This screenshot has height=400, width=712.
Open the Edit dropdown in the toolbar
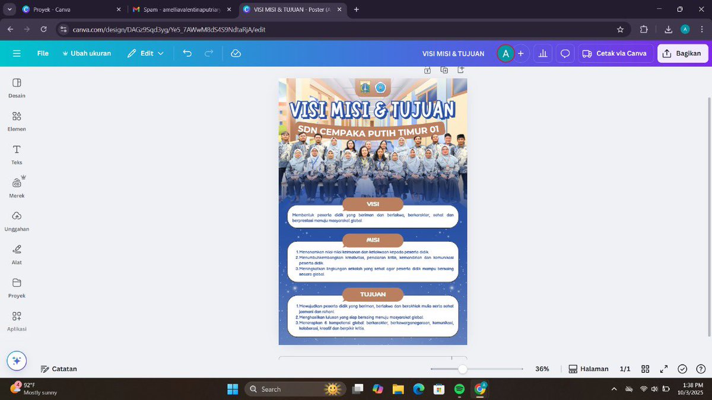[145, 53]
